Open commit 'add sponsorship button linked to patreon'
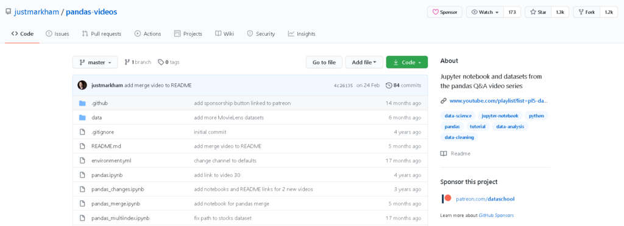Screen dimensions: 624x226 pos(243,103)
